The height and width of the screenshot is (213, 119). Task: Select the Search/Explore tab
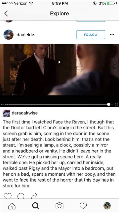(36, 206)
